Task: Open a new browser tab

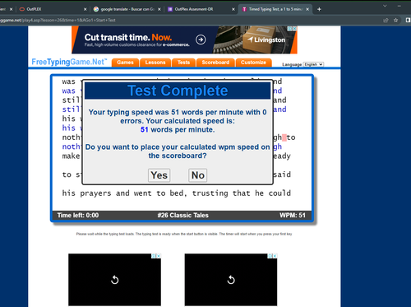Action: [x=319, y=9]
